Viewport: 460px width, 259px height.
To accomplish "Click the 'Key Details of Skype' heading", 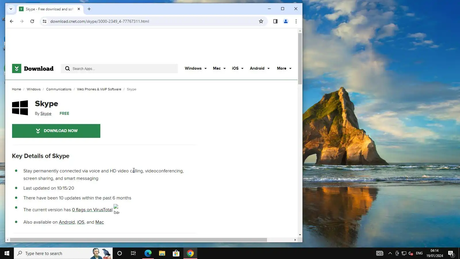I will (x=41, y=156).
